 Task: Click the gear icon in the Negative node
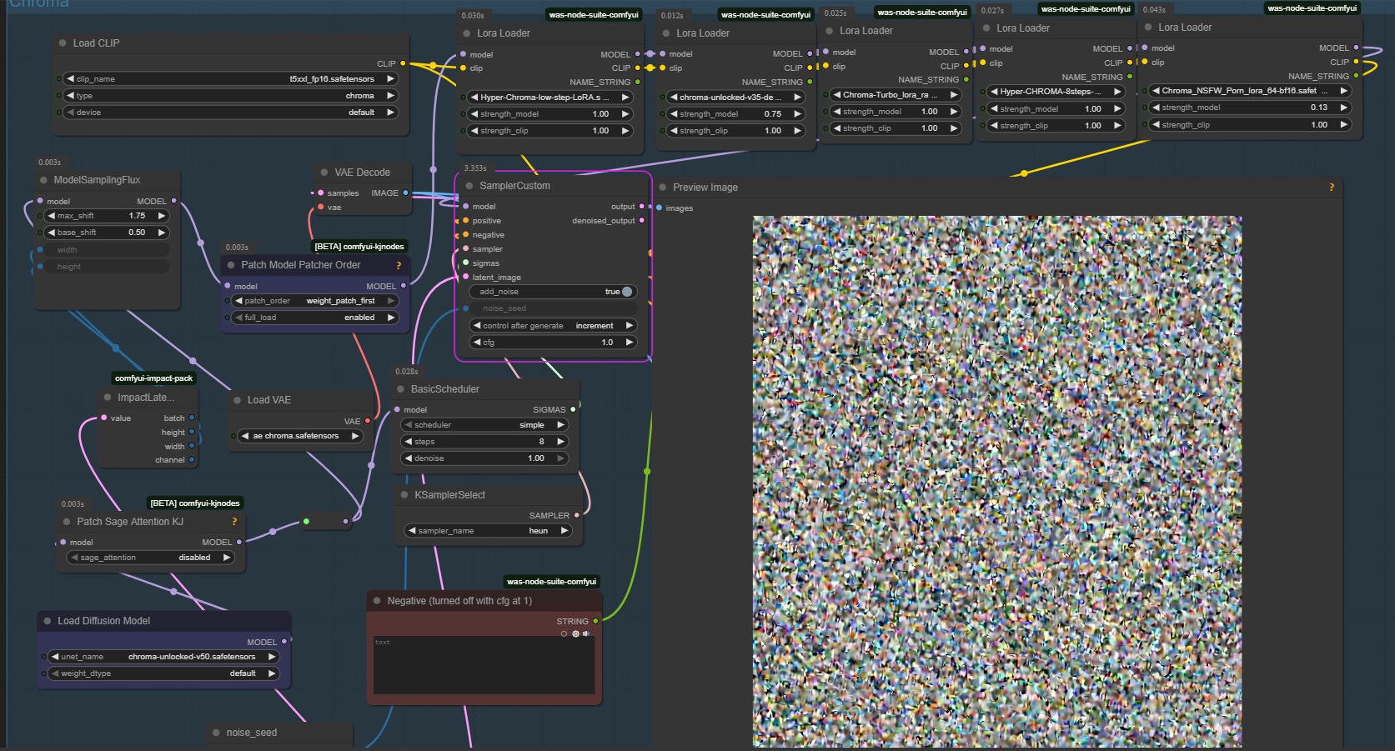(575, 634)
